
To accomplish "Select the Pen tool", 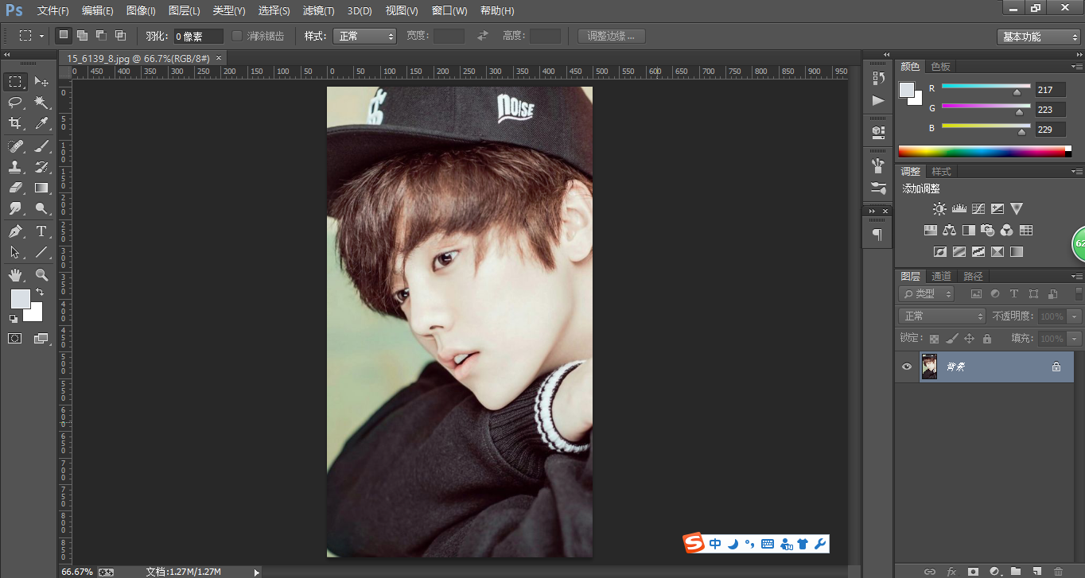I will (15, 231).
